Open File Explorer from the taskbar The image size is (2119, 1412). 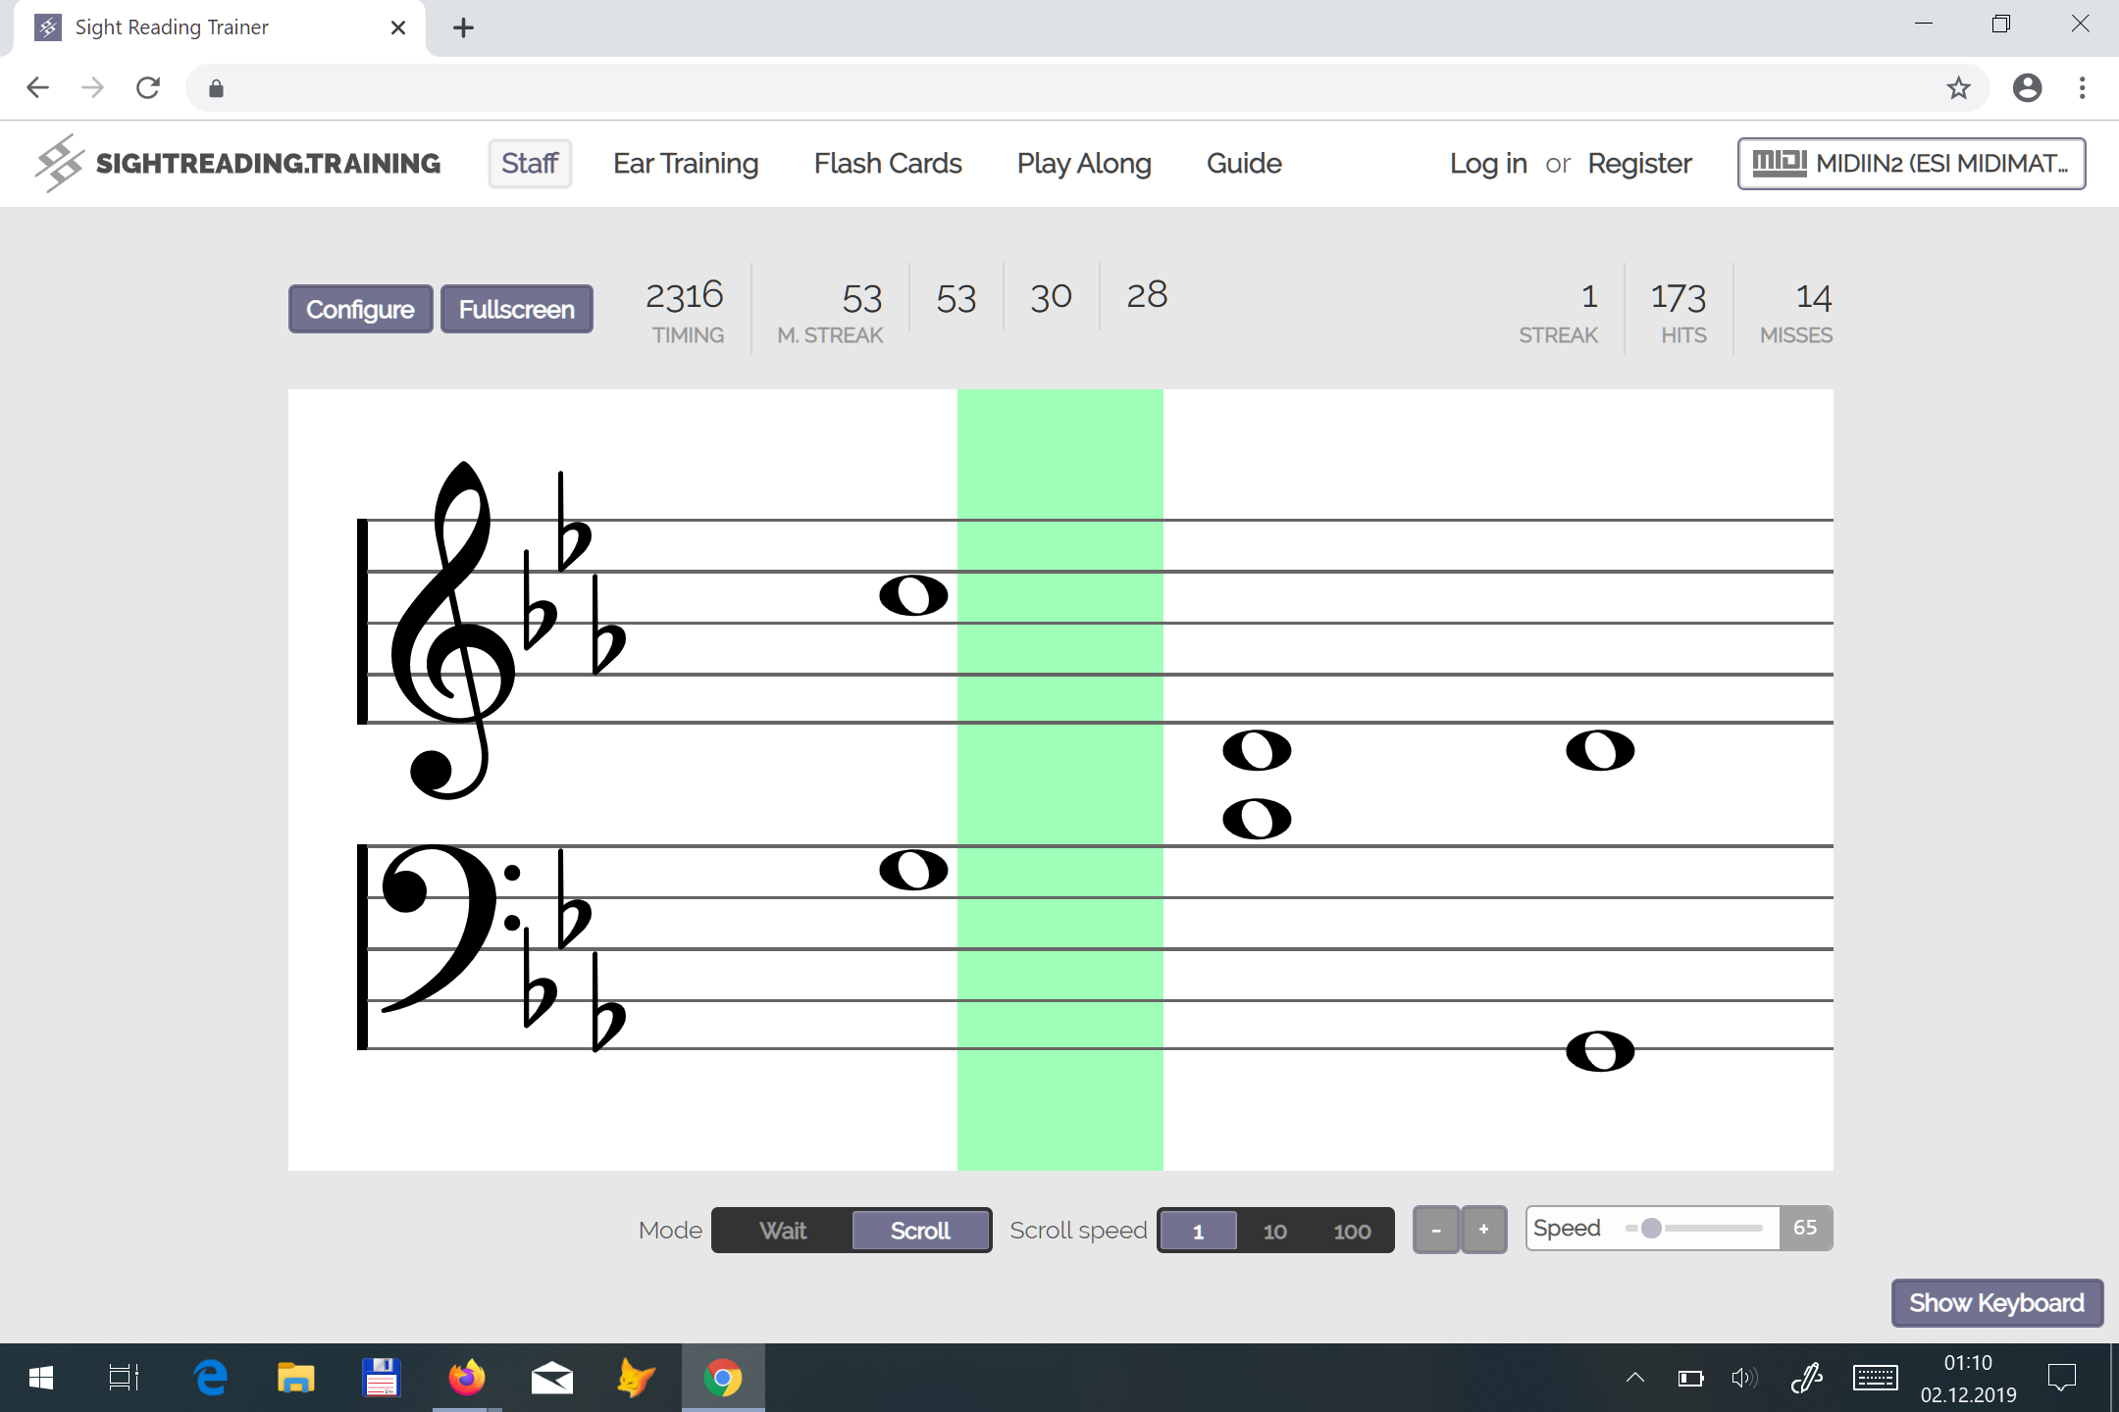pos(294,1378)
